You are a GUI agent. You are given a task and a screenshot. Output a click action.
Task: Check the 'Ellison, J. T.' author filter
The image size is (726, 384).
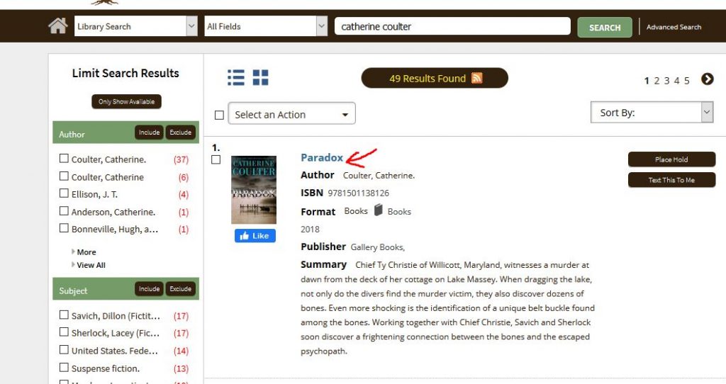(64, 193)
